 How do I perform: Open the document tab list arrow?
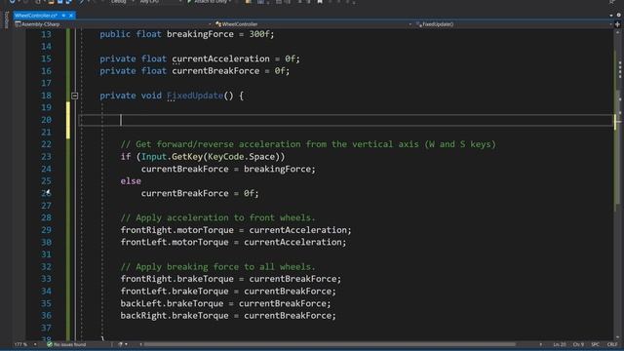tap(611, 16)
